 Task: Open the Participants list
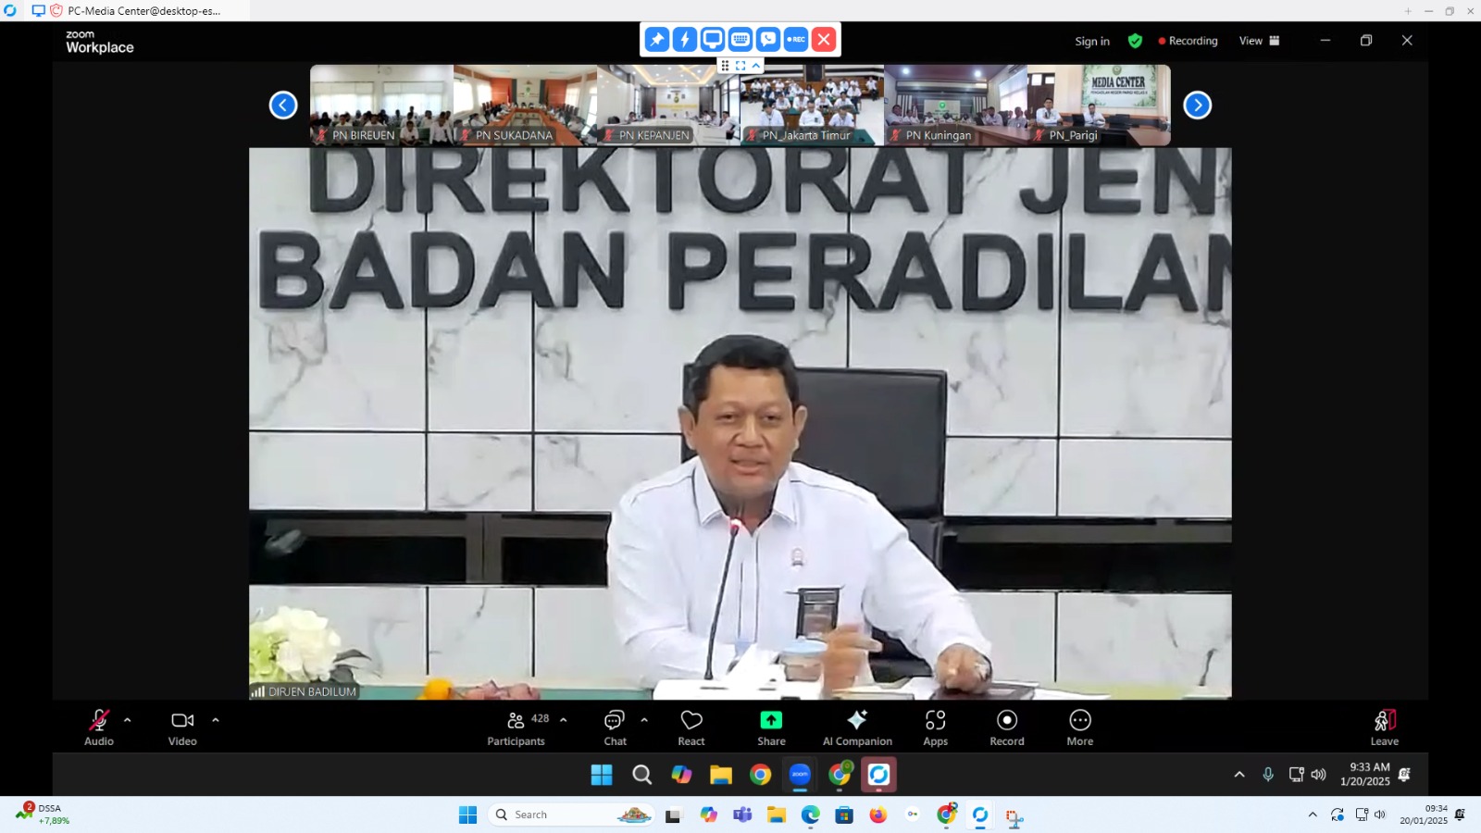516,727
